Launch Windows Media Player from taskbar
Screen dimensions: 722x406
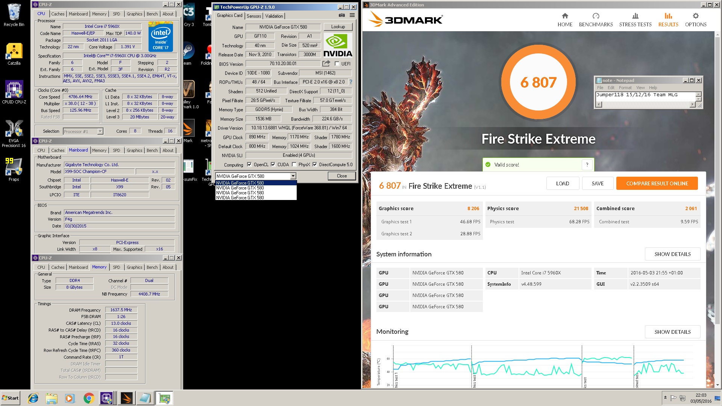point(70,398)
